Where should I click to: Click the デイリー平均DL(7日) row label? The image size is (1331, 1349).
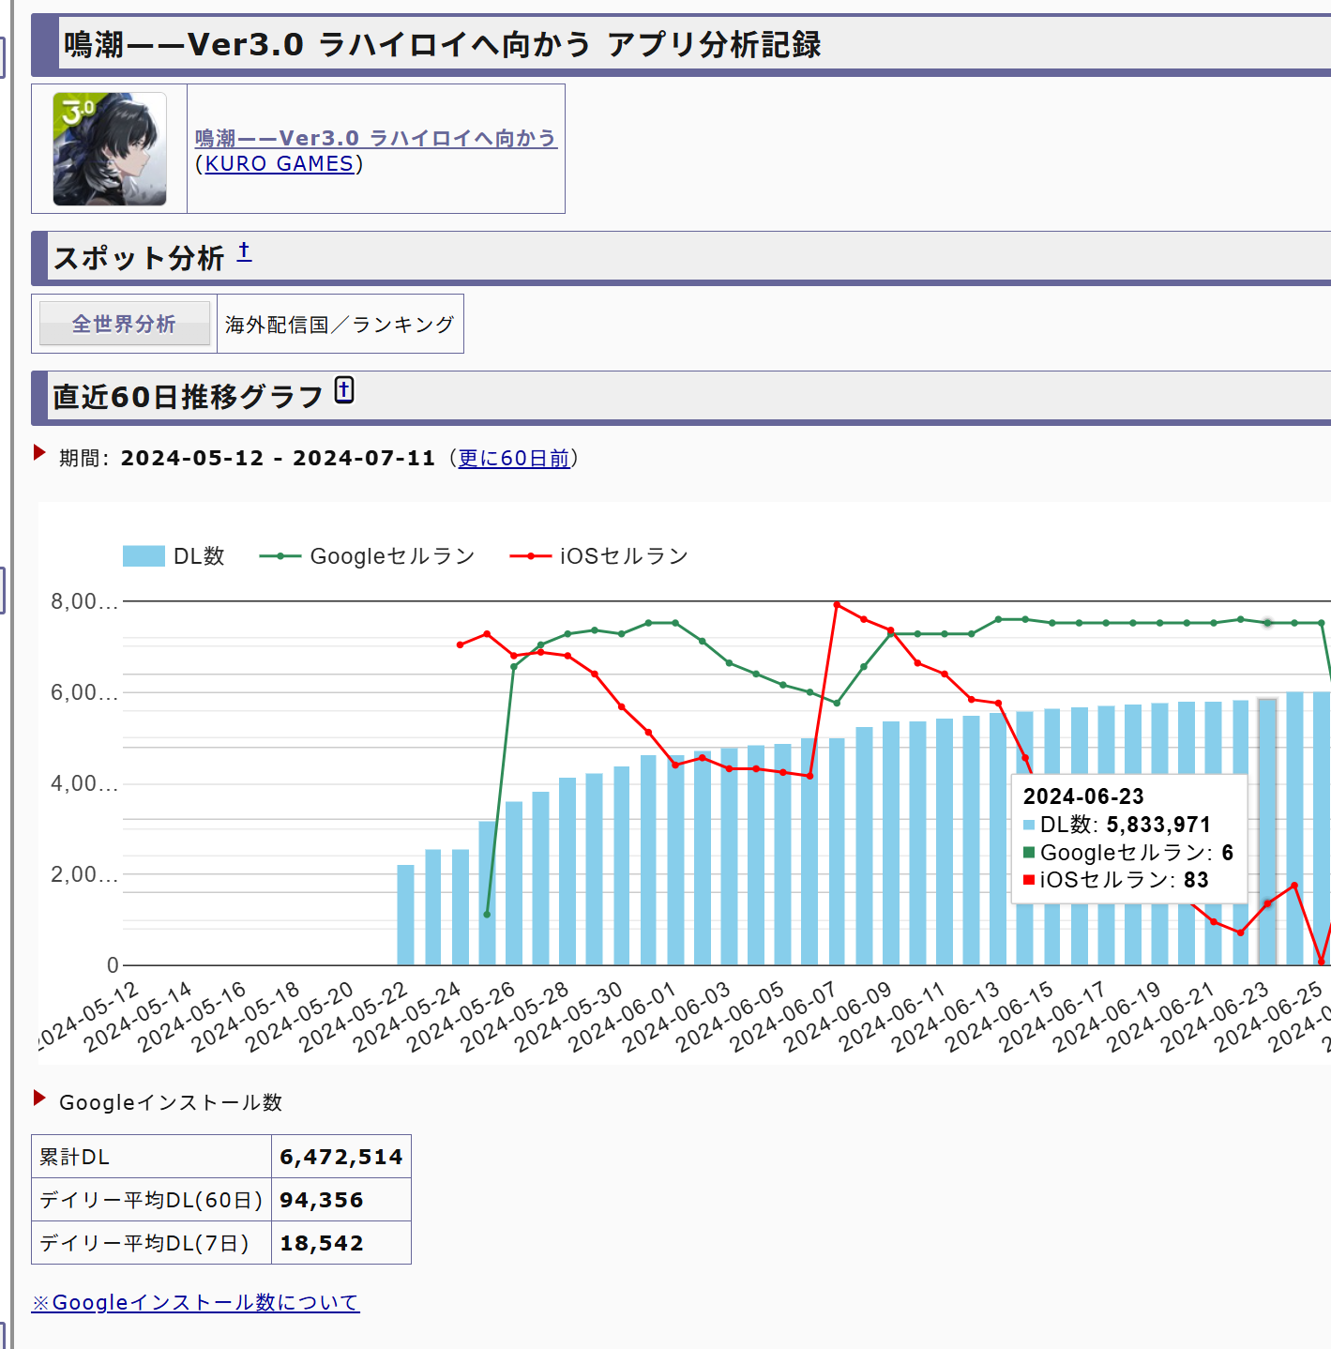(144, 1243)
